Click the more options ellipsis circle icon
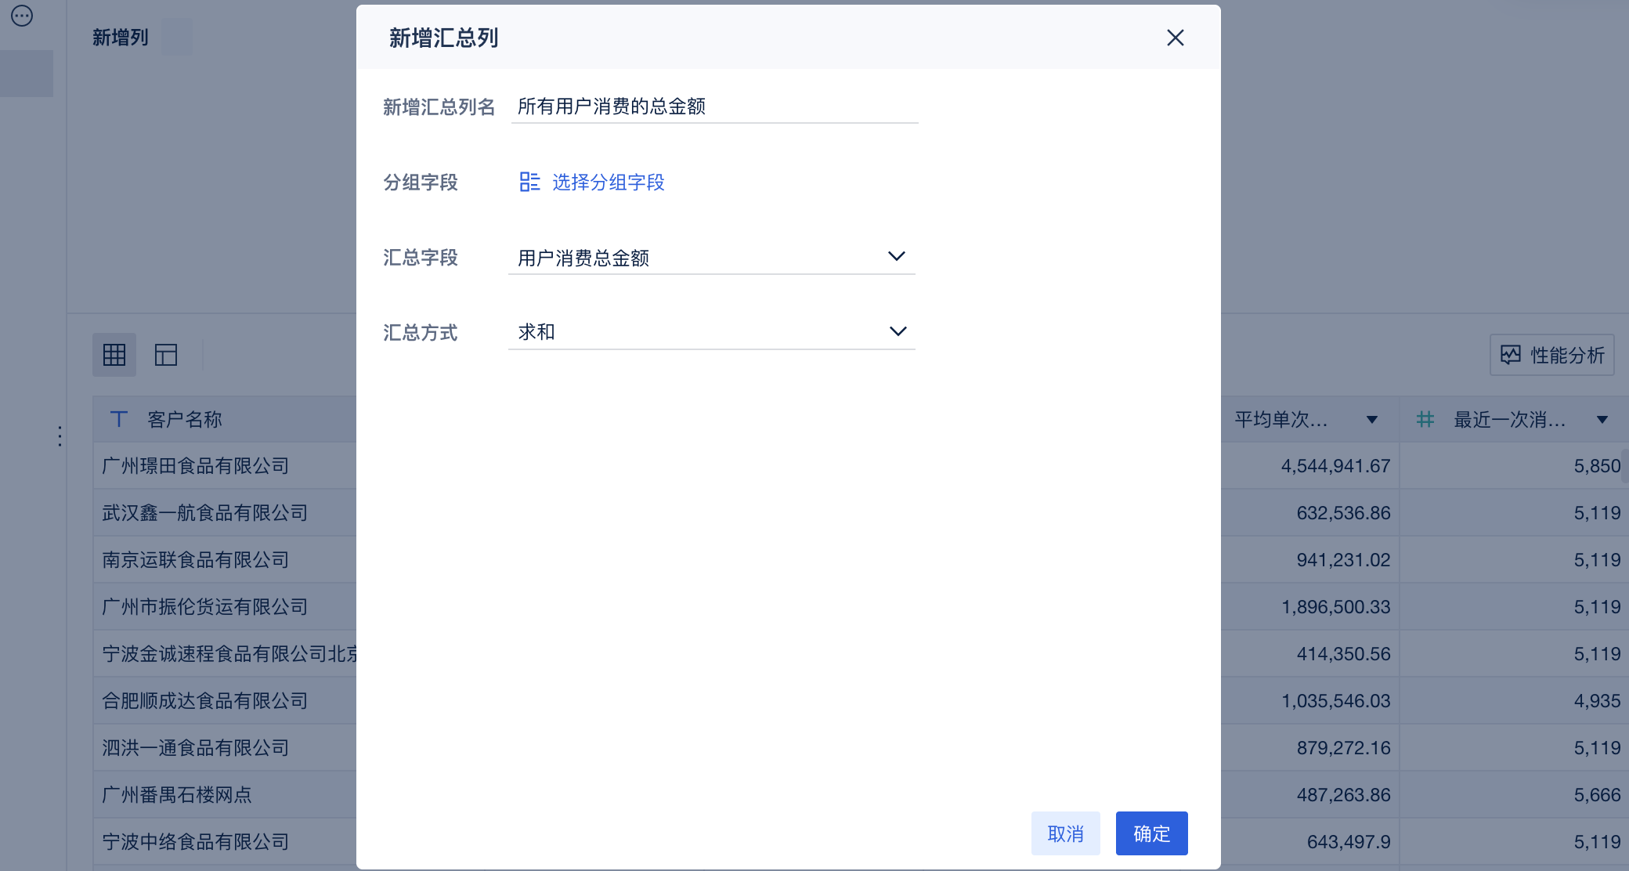Viewport: 1629px width, 871px height. click(22, 16)
